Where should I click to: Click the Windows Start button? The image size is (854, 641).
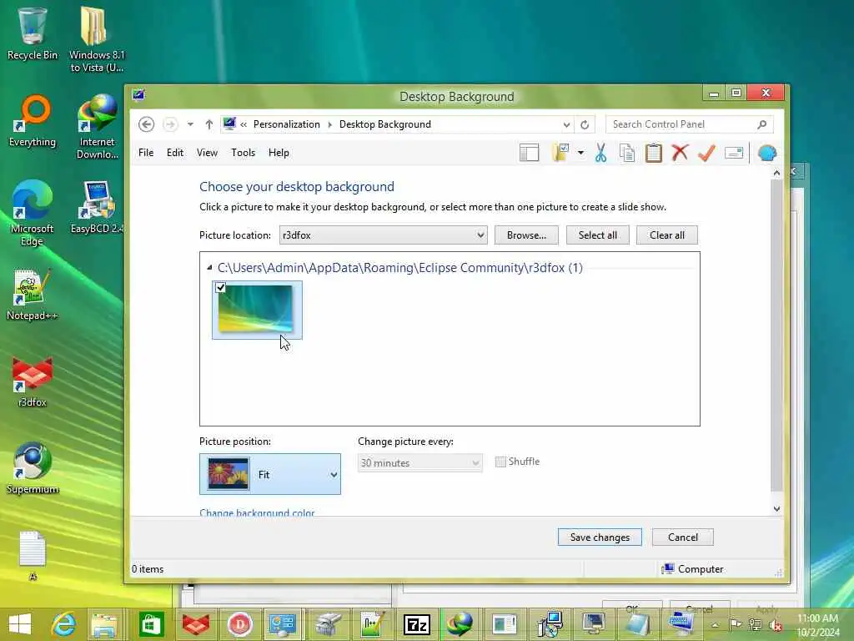point(20,624)
